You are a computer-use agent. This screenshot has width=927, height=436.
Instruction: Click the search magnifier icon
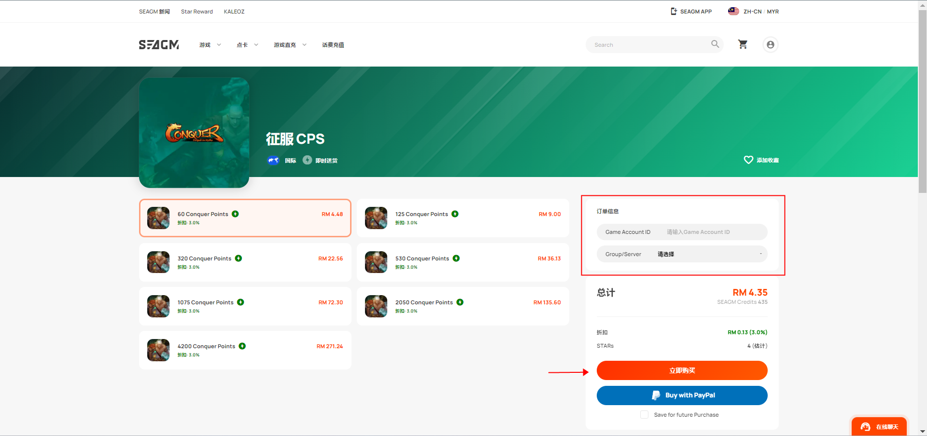715,44
